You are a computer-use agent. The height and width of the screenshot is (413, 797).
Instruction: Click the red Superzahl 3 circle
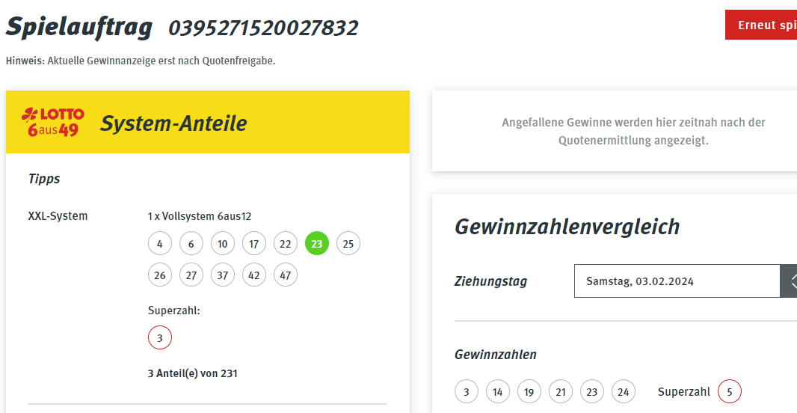[x=160, y=337]
